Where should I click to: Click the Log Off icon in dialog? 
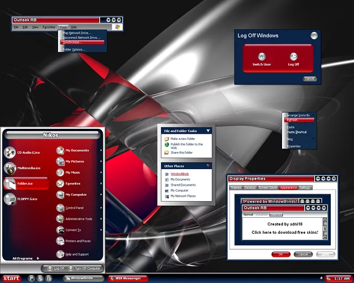click(x=293, y=56)
